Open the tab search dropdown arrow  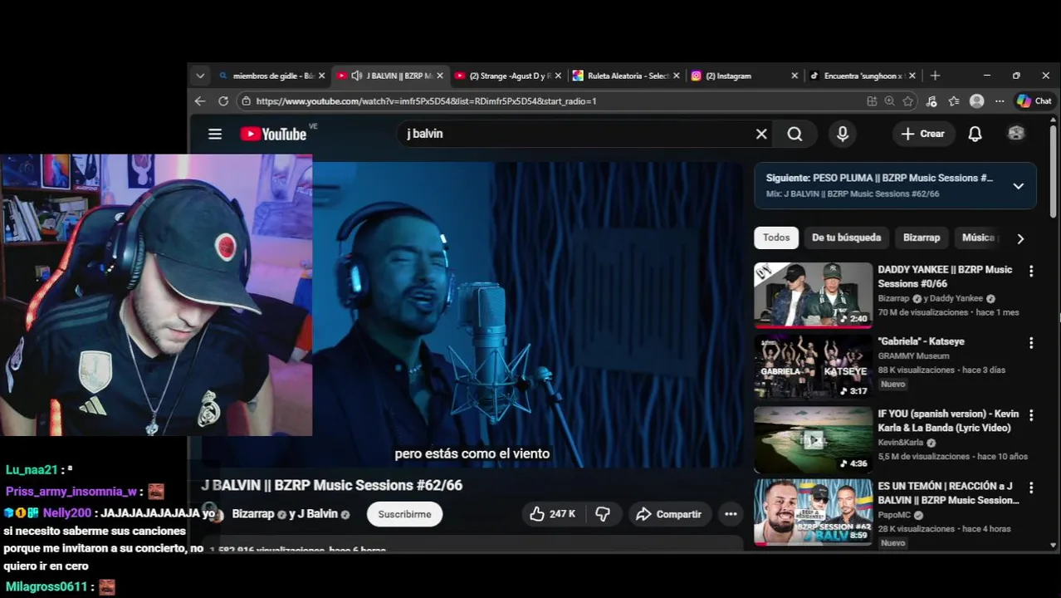(200, 76)
